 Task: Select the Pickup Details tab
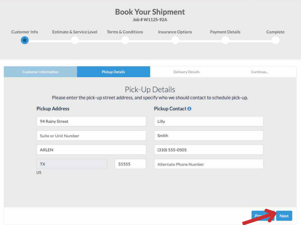pos(113,72)
